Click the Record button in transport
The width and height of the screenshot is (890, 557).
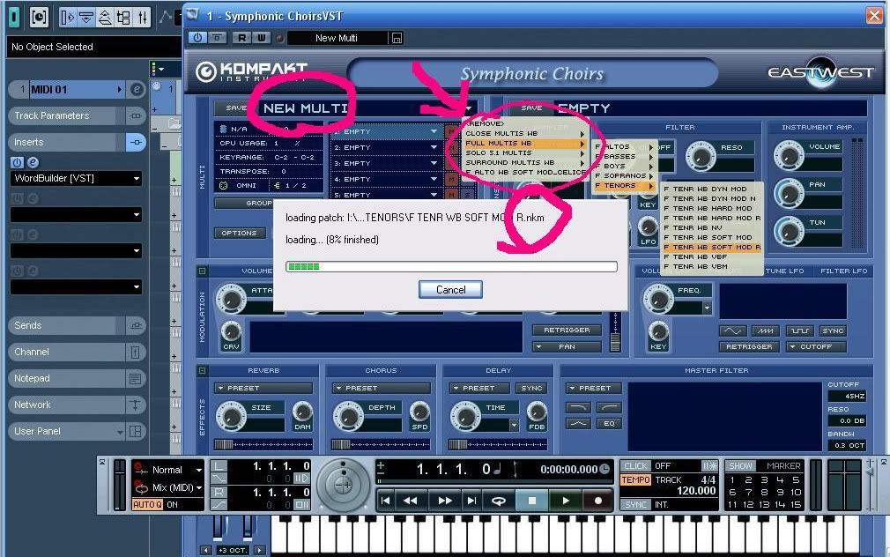597,501
